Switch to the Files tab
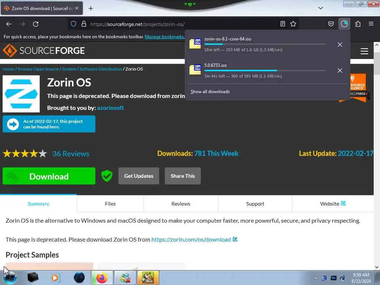380x285 pixels. pyautogui.click(x=110, y=204)
